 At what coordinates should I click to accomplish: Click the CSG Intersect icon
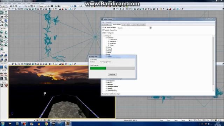click(2, 60)
